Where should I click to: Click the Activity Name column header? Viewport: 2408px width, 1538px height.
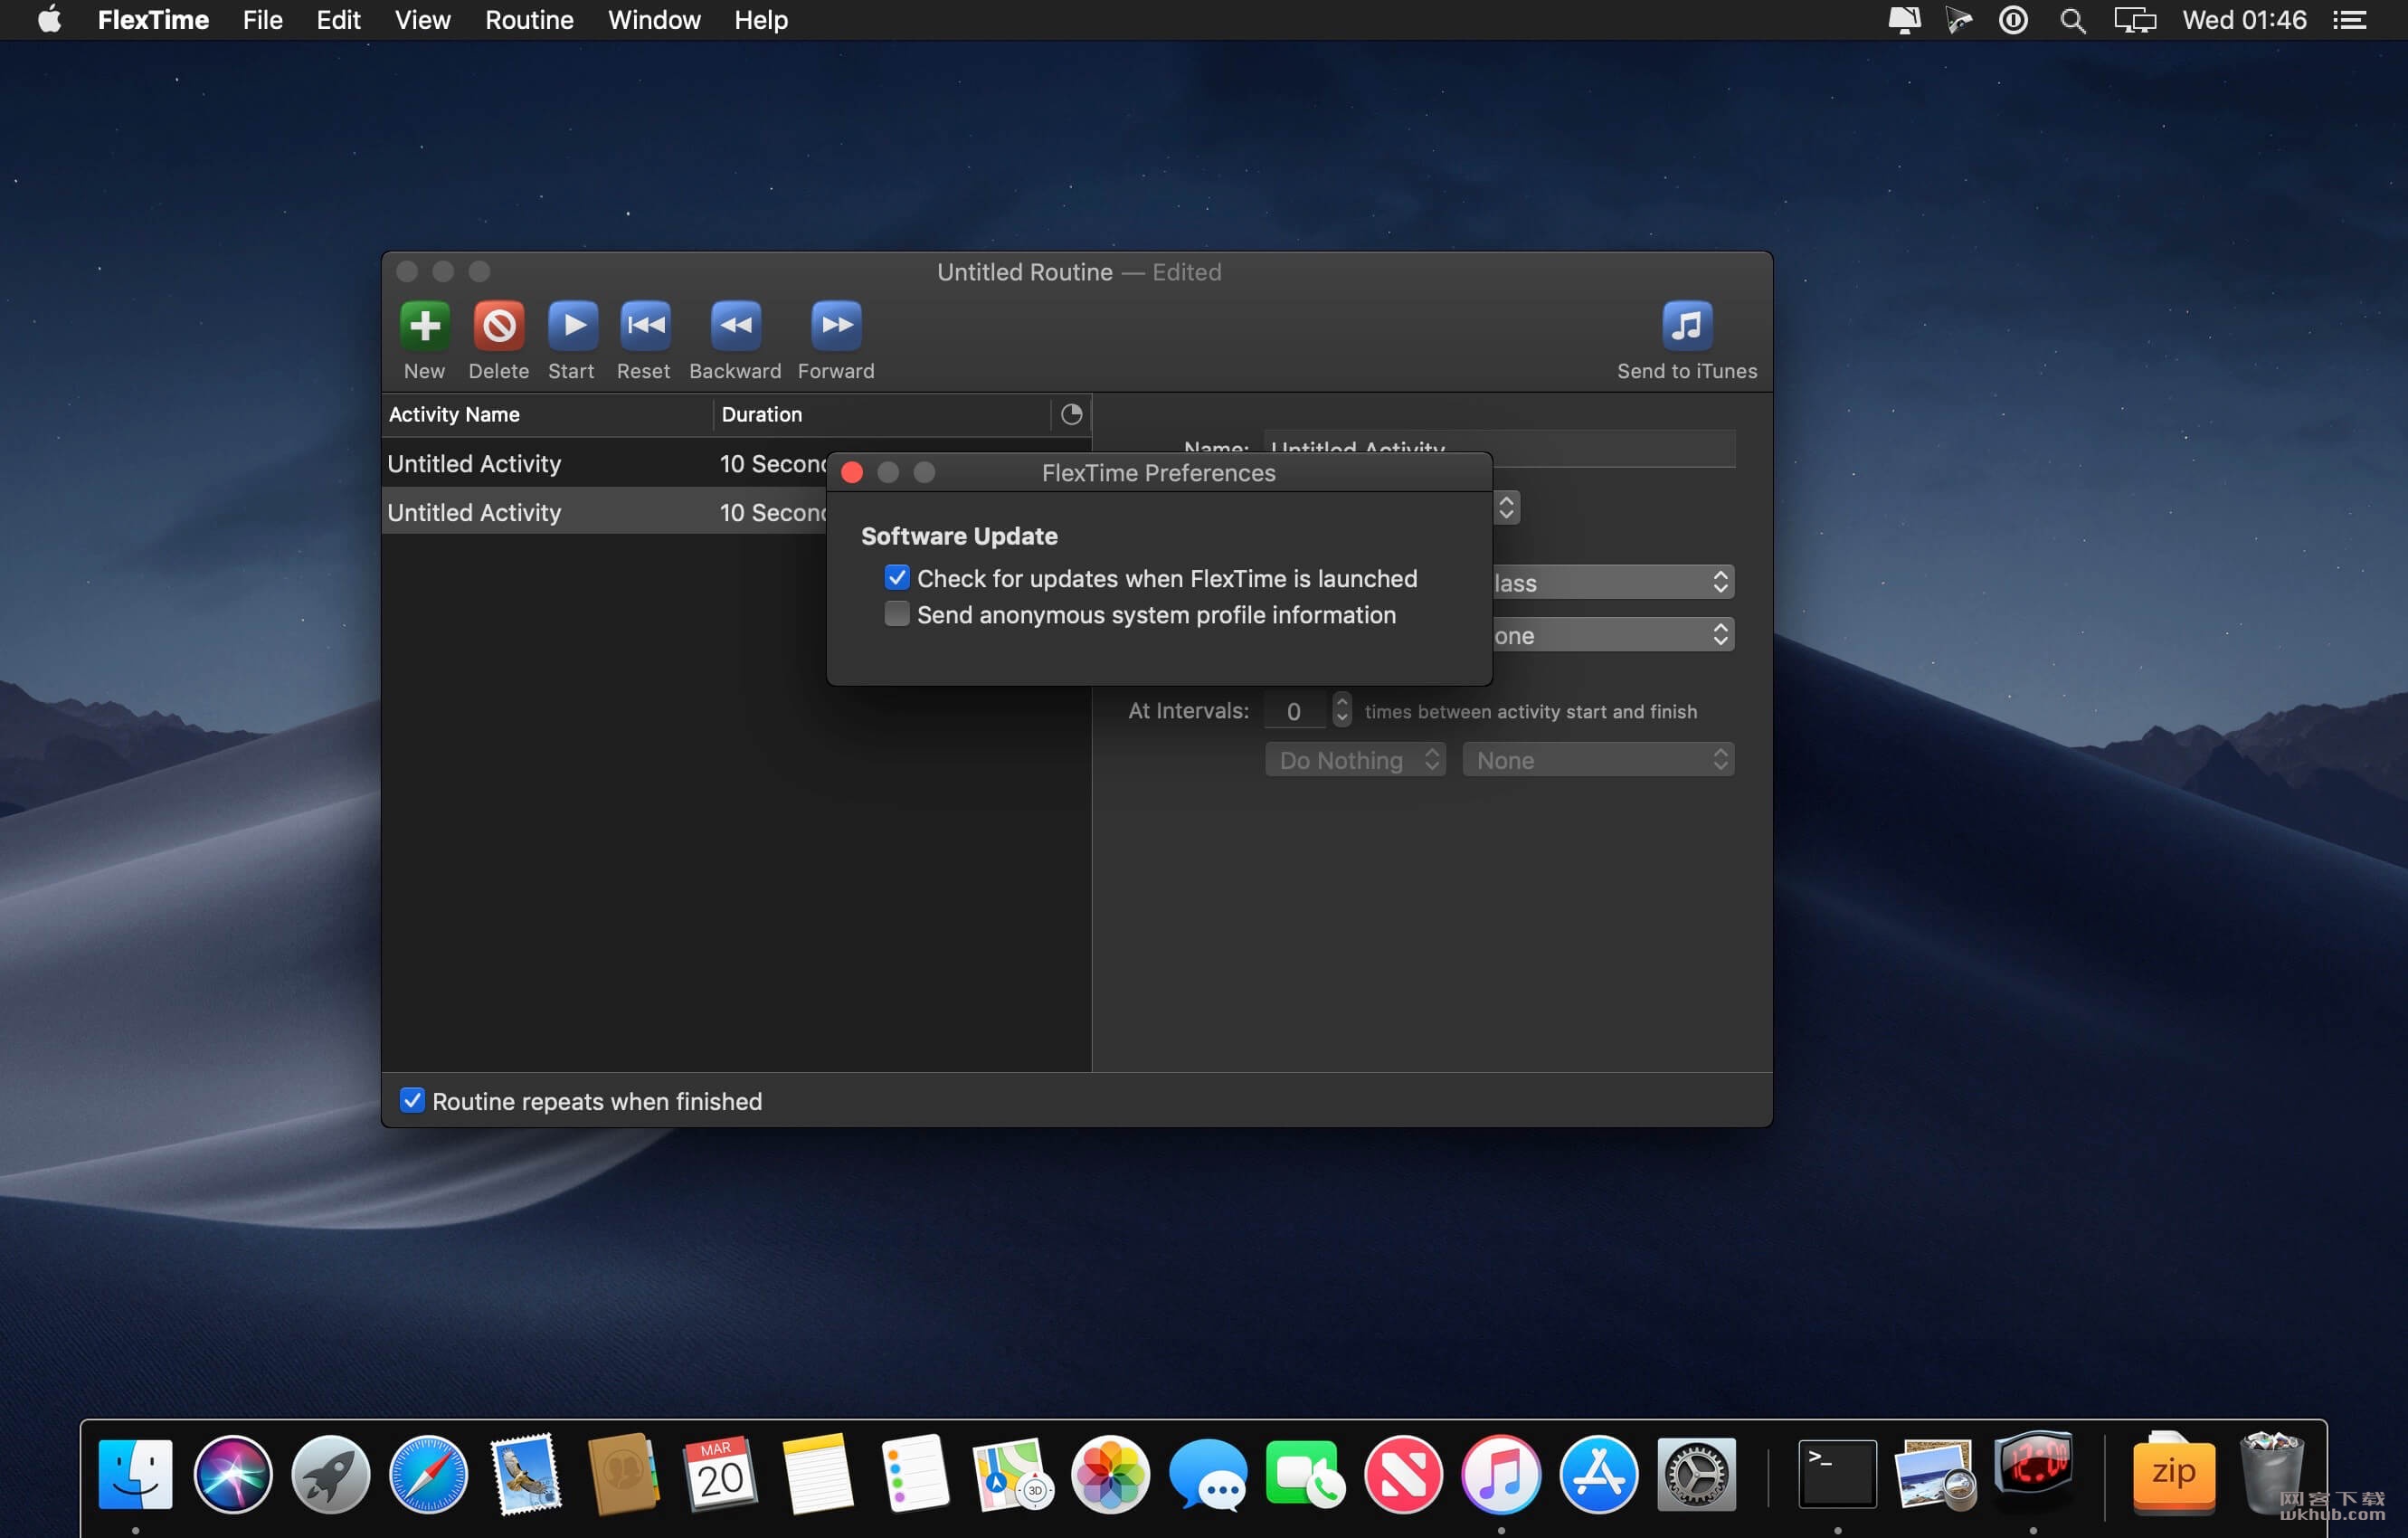coord(547,414)
